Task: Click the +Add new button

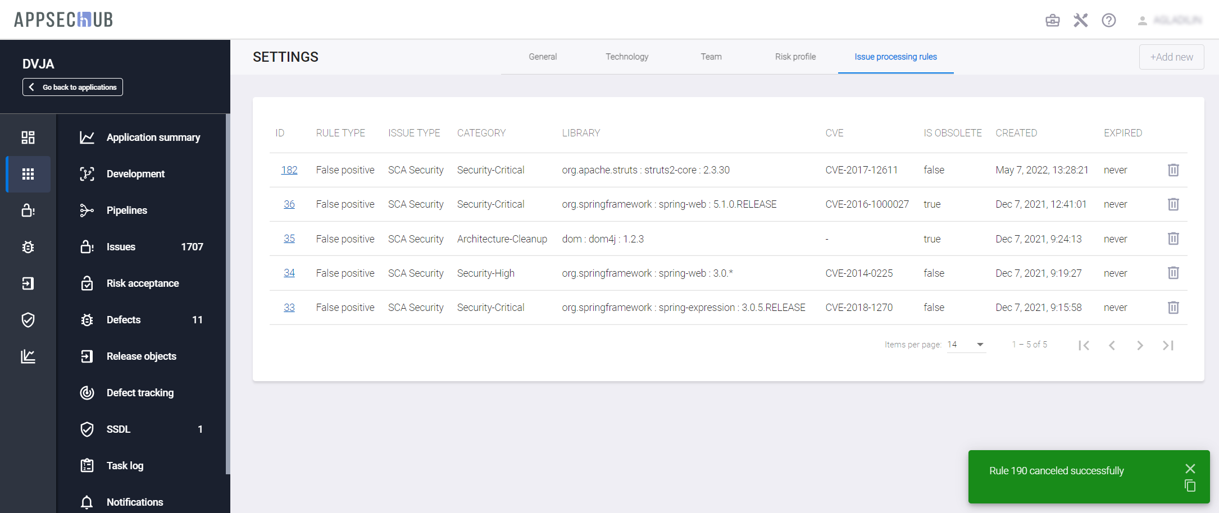Action: coord(1171,57)
